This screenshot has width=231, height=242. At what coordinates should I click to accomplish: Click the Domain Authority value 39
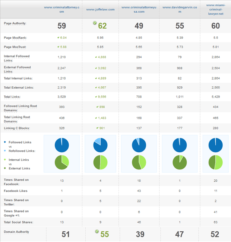pyautogui.click(x=140, y=234)
